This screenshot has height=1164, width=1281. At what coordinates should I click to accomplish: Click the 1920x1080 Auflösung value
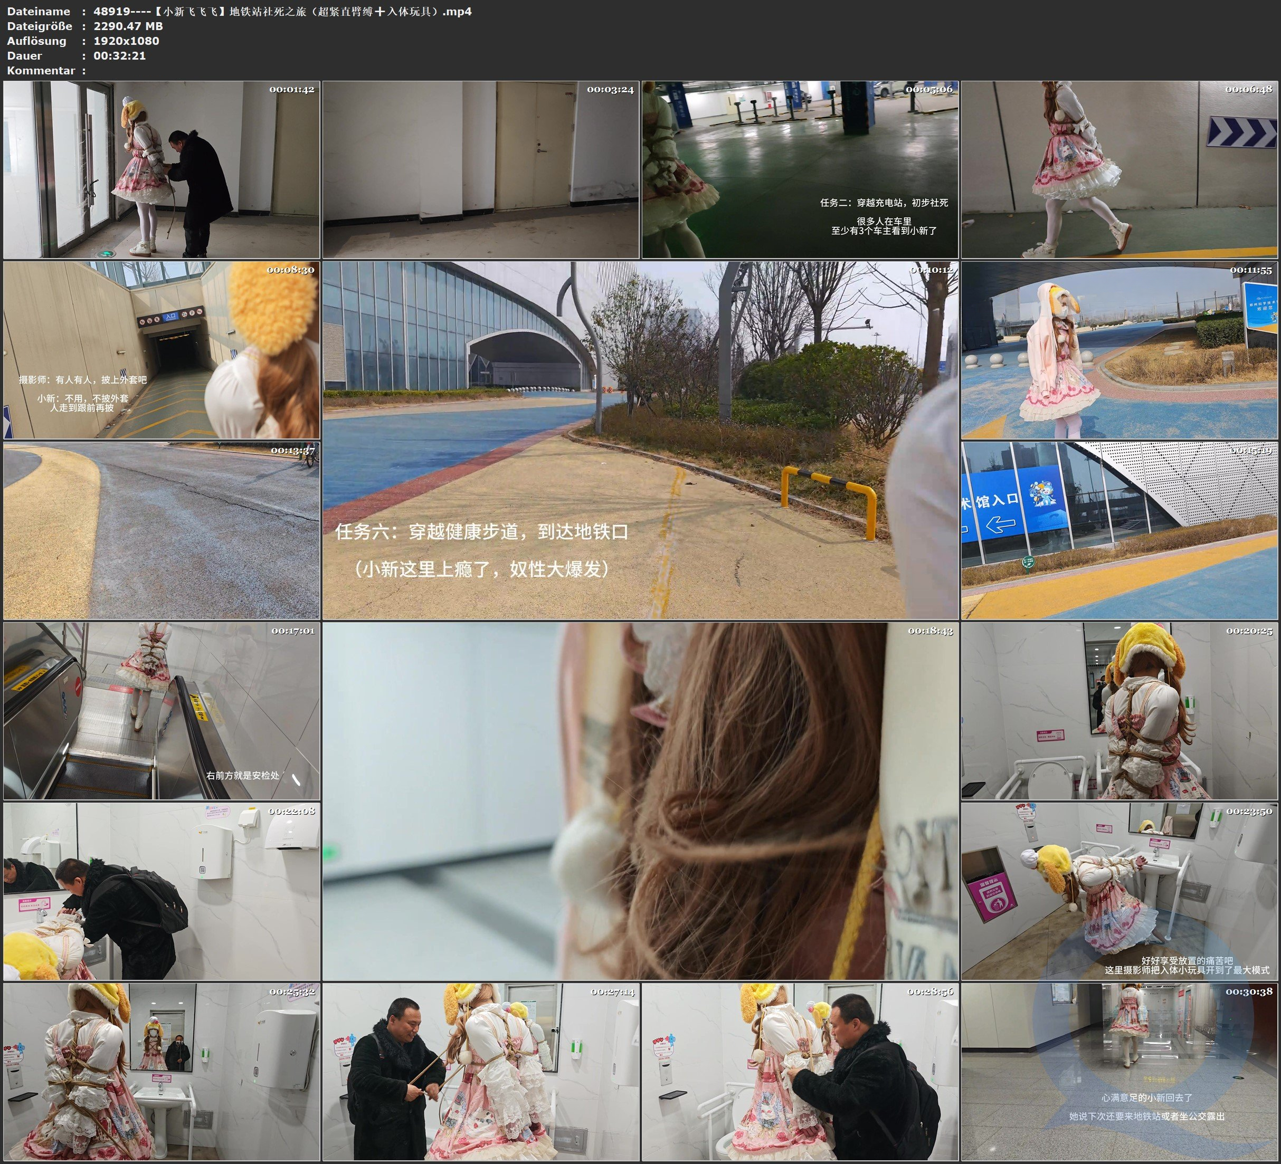point(127,41)
